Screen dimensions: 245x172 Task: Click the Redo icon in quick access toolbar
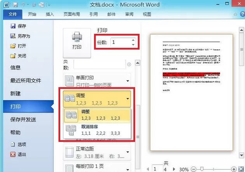point(34,5)
